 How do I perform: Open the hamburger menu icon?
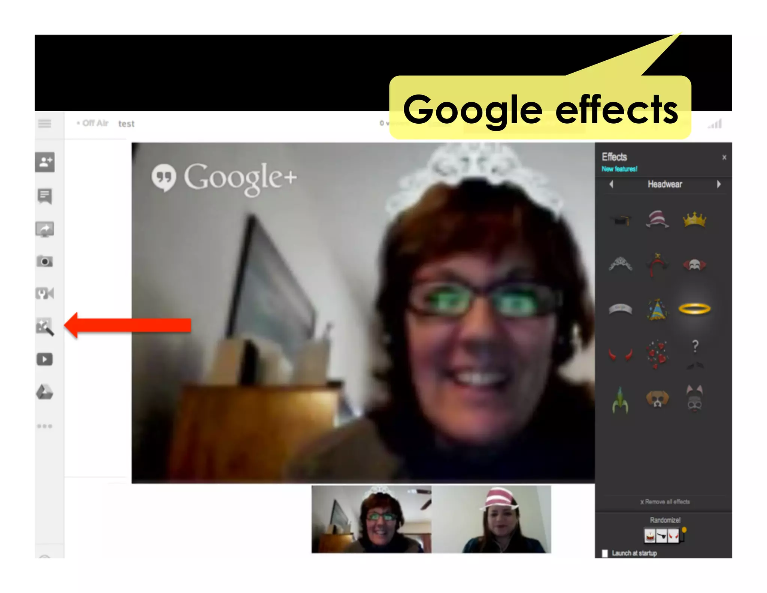click(x=45, y=123)
